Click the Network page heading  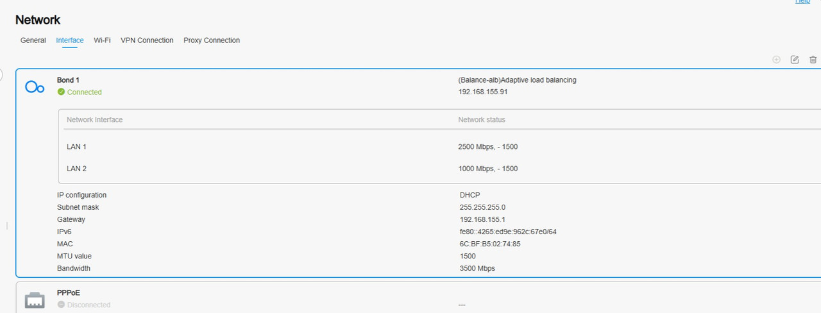point(38,21)
